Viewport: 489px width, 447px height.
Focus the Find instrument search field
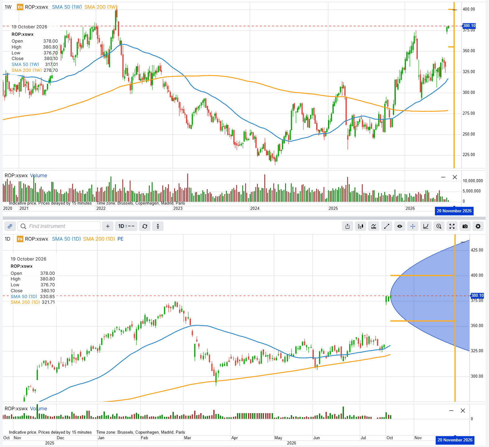(x=59, y=226)
